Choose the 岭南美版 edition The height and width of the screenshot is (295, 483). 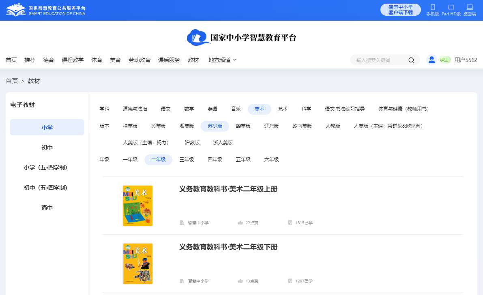302,126
